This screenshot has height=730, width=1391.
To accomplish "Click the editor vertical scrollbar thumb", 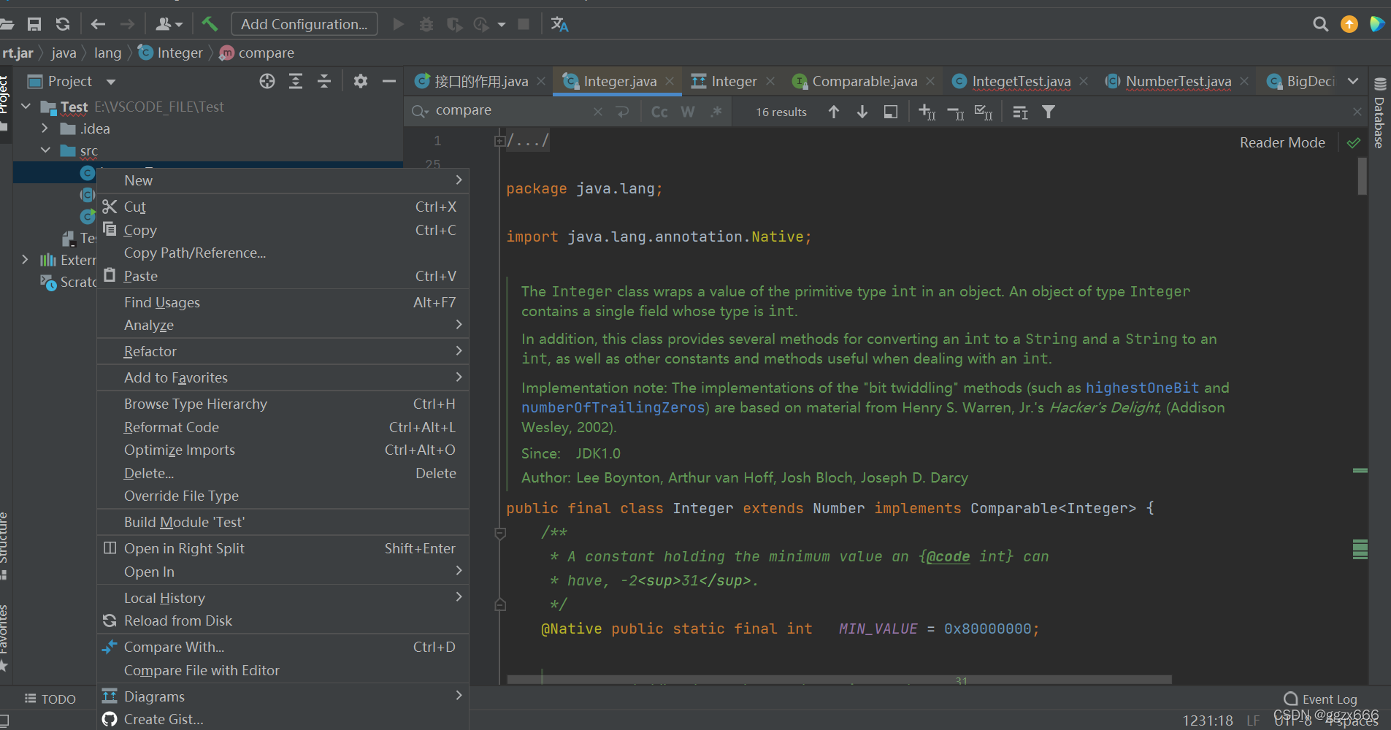I will click(x=1363, y=176).
